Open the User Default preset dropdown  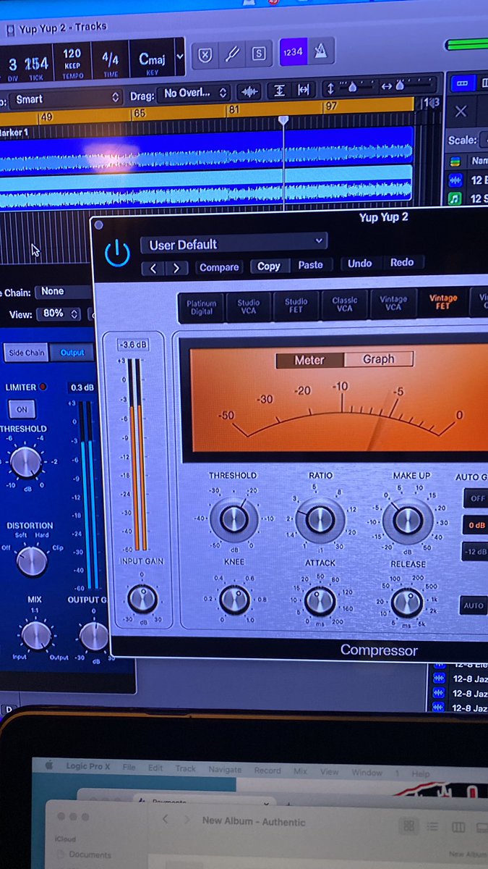[234, 243]
